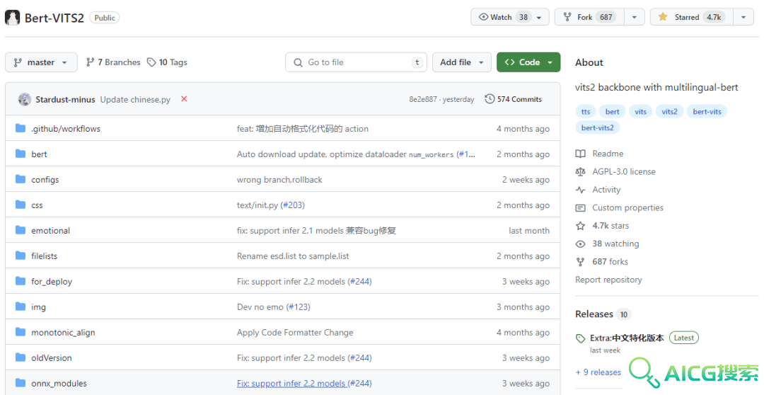Open Rename esd.list to sample.list commit
This screenshot has width=764, height=395.
[x=293, y=256]
